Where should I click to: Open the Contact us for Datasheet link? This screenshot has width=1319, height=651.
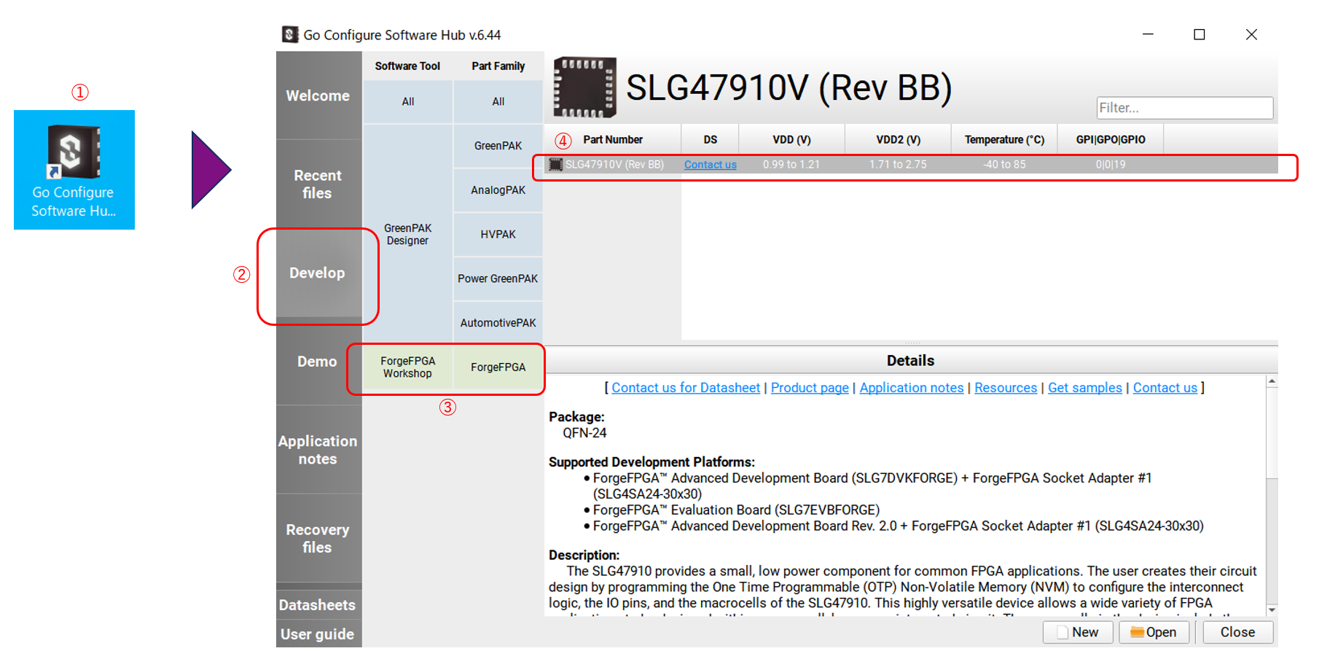686,388
